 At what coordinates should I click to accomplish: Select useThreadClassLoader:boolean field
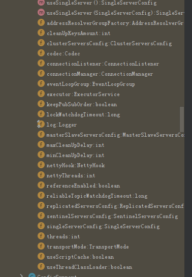89,267
